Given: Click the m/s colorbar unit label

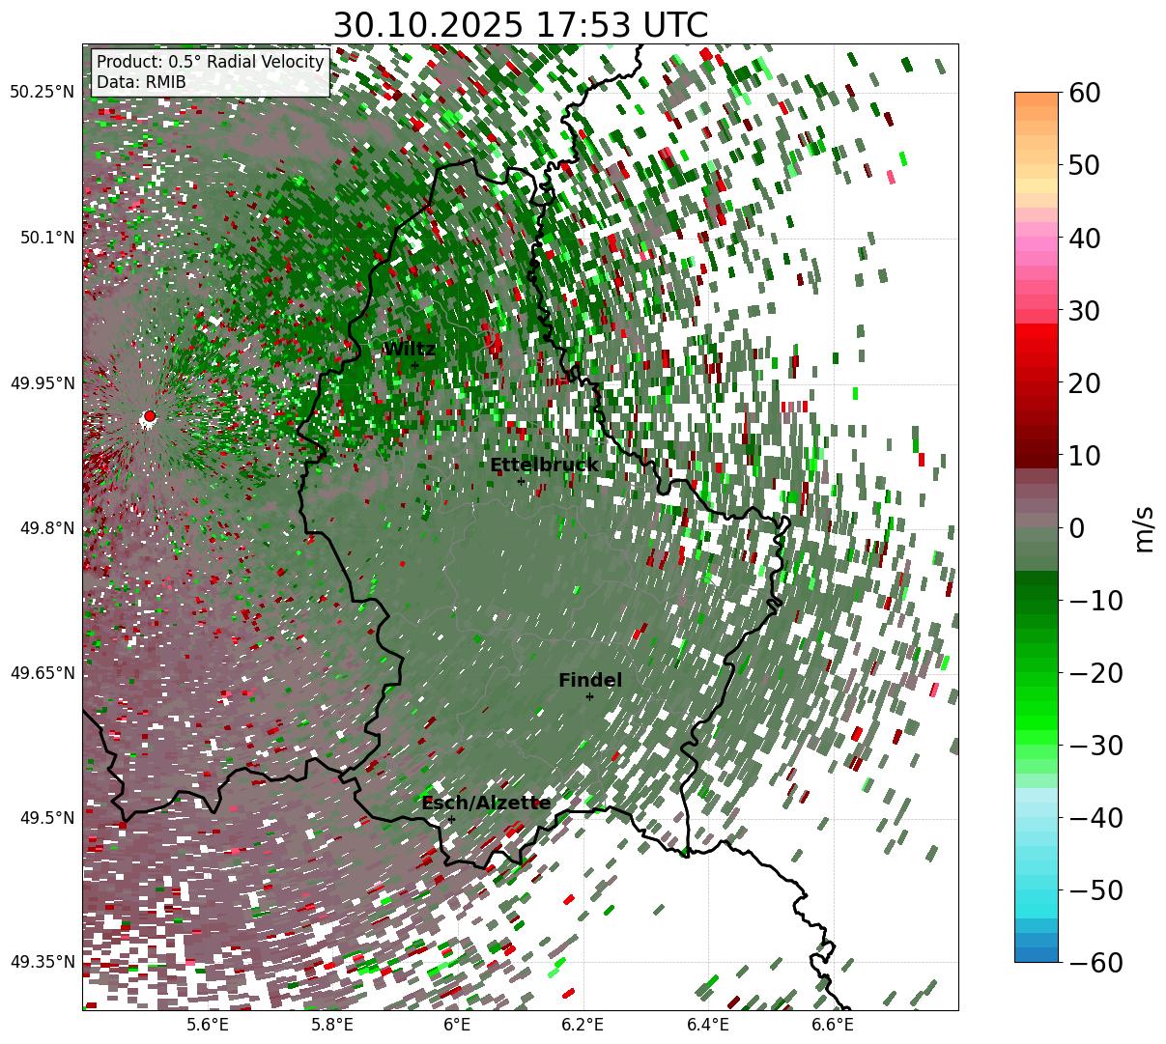Looking at the screenshot, I should click(x=1144, y=527).
